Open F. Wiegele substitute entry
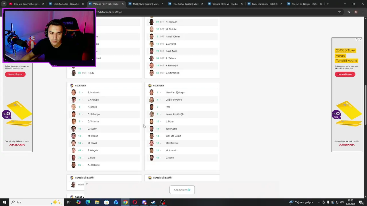 coord(104,150)
